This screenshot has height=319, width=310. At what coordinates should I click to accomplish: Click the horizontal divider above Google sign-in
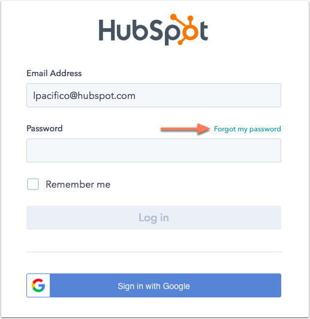(x=154, y=252)
